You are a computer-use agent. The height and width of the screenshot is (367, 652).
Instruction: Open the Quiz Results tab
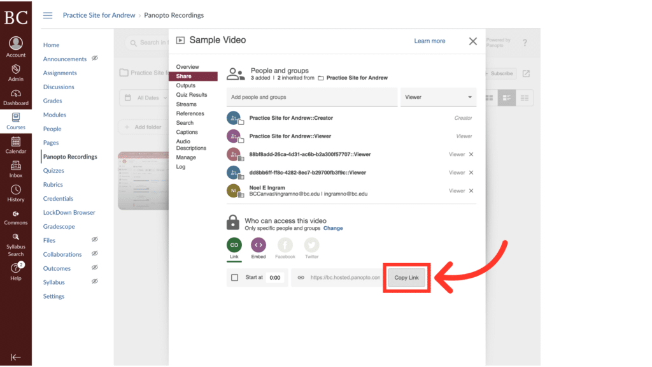(191, 95)
